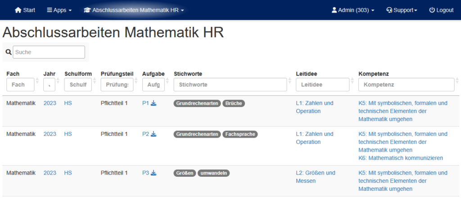Click the Stichworte filter field
The height and width of the screenshot is (198, 461).
pyautogui.click(x=230, y=85)
